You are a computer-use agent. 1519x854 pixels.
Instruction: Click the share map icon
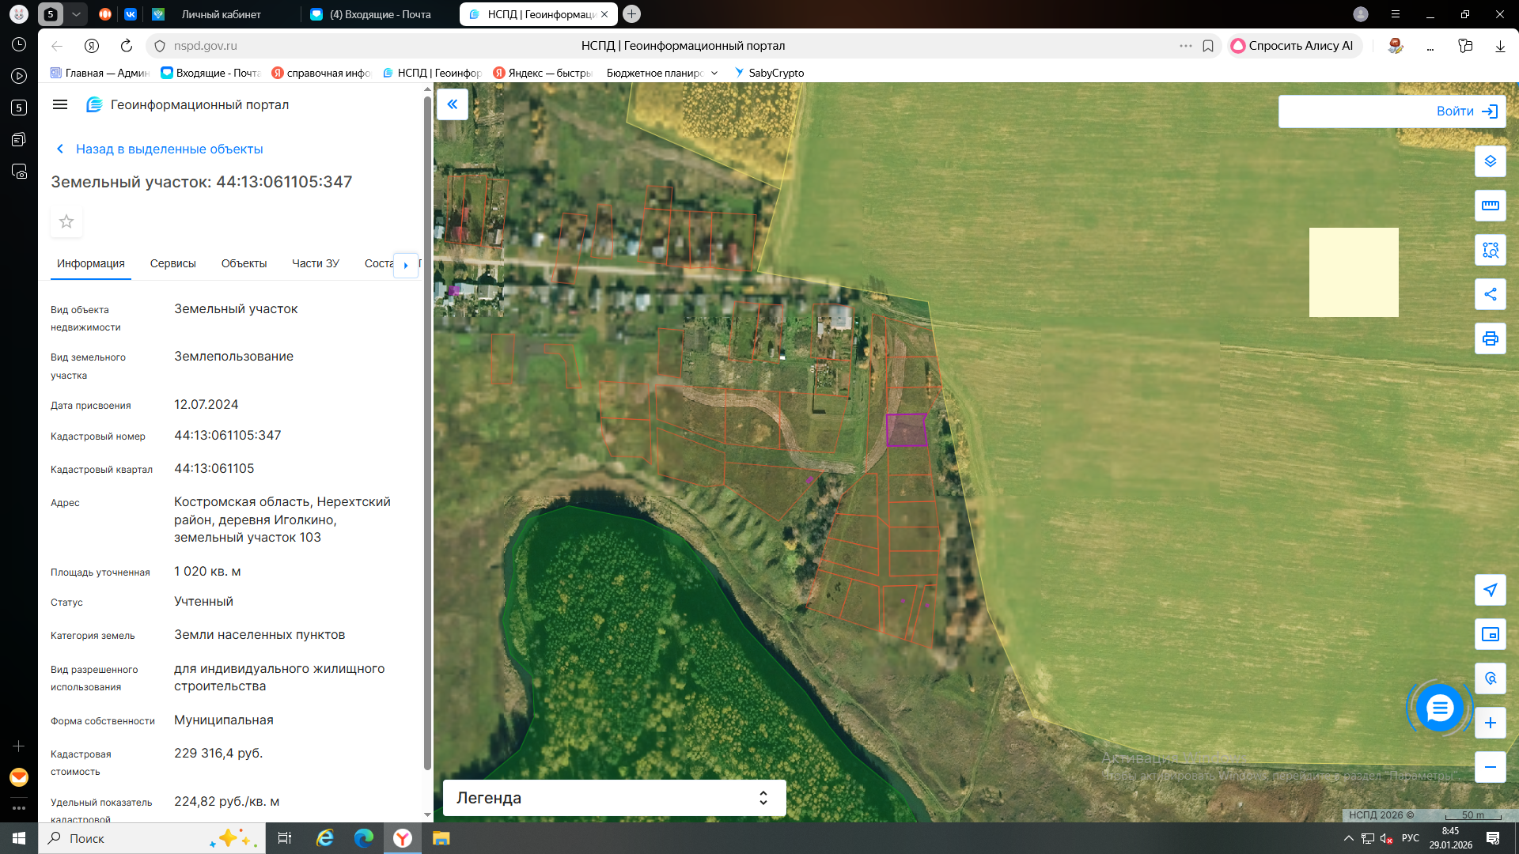[x=1490, y=294]
